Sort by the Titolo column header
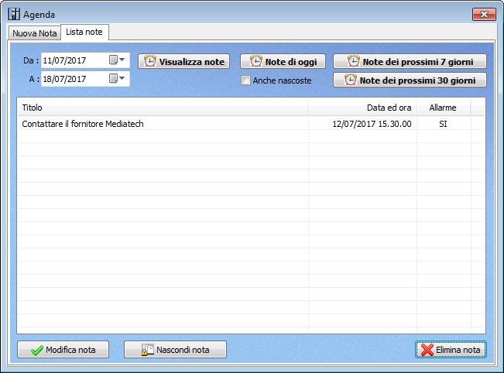This screenshot has height=373, width=504. tap(163, 108)
